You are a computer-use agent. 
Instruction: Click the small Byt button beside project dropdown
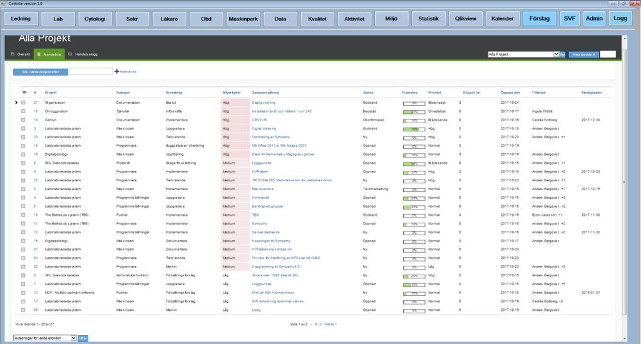(563, 54)
